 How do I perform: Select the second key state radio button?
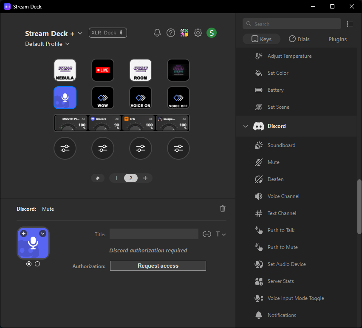coord(37,264)
